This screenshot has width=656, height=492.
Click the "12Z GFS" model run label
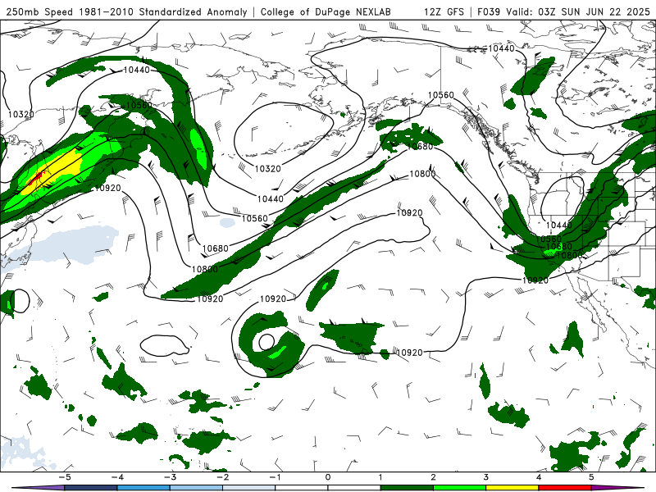pos(444,11)
